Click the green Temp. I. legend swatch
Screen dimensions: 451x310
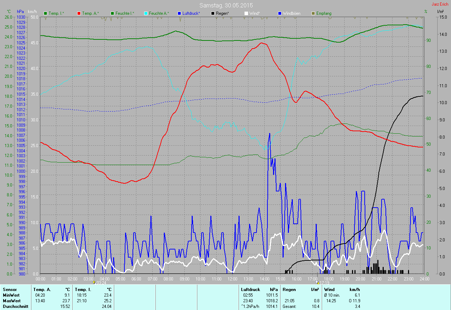click(45, 13)
